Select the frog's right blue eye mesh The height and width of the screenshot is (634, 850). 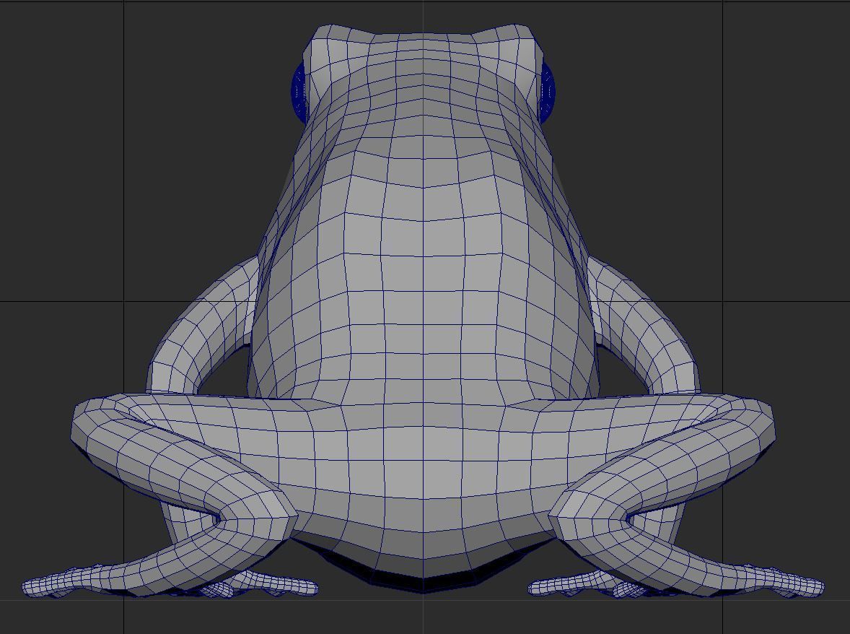548,91
